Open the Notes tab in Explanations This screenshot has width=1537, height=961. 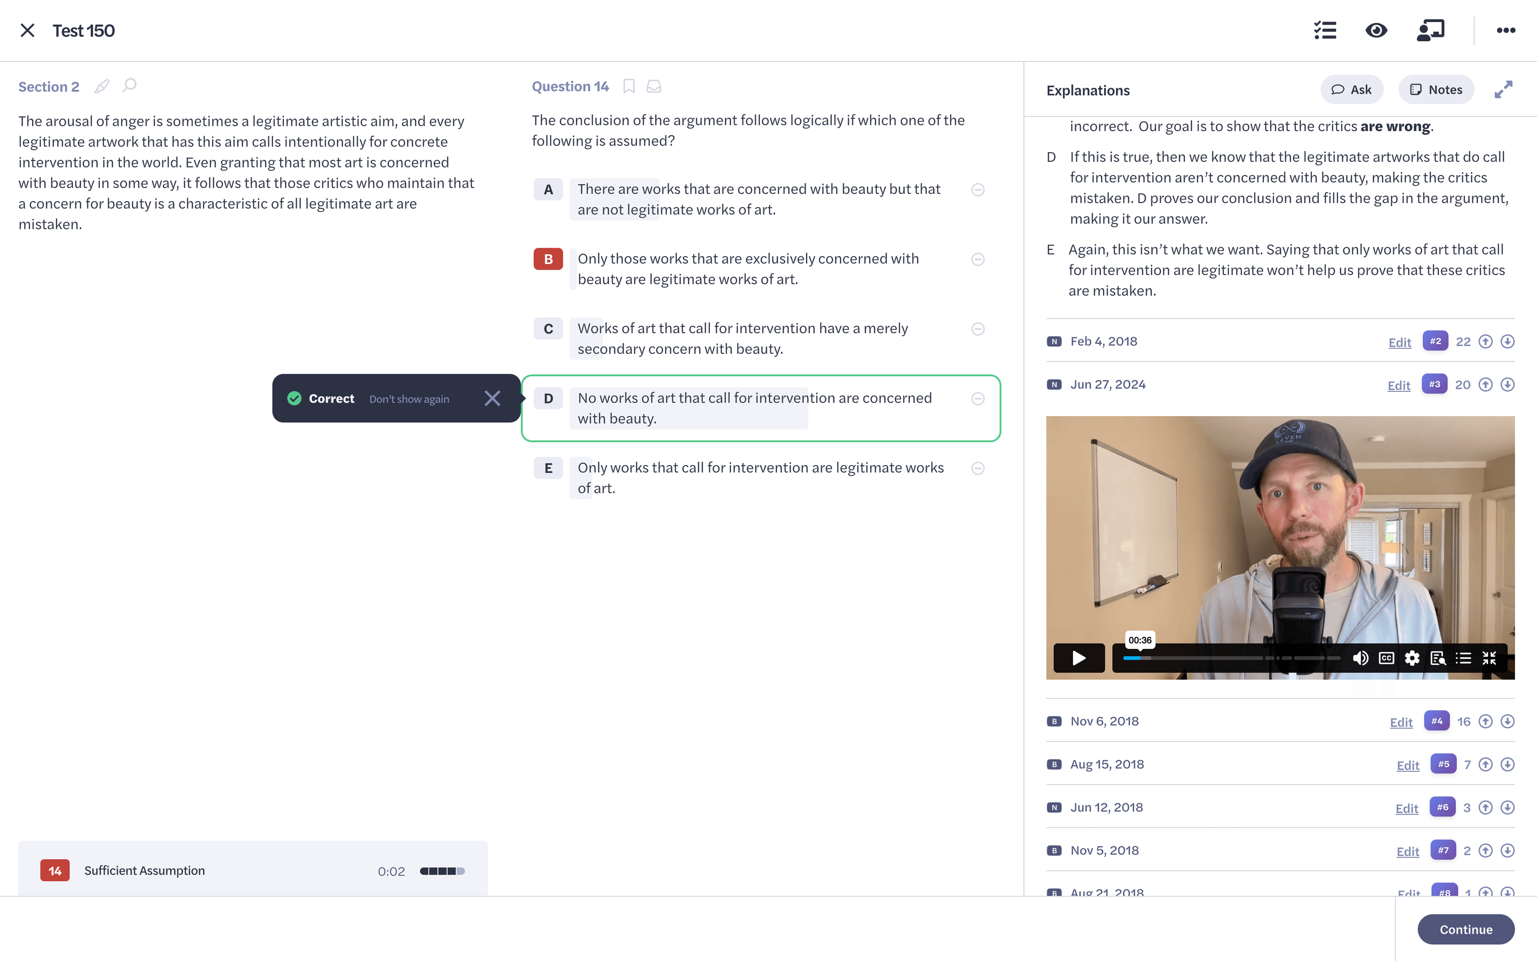[x=1436, y=90]
